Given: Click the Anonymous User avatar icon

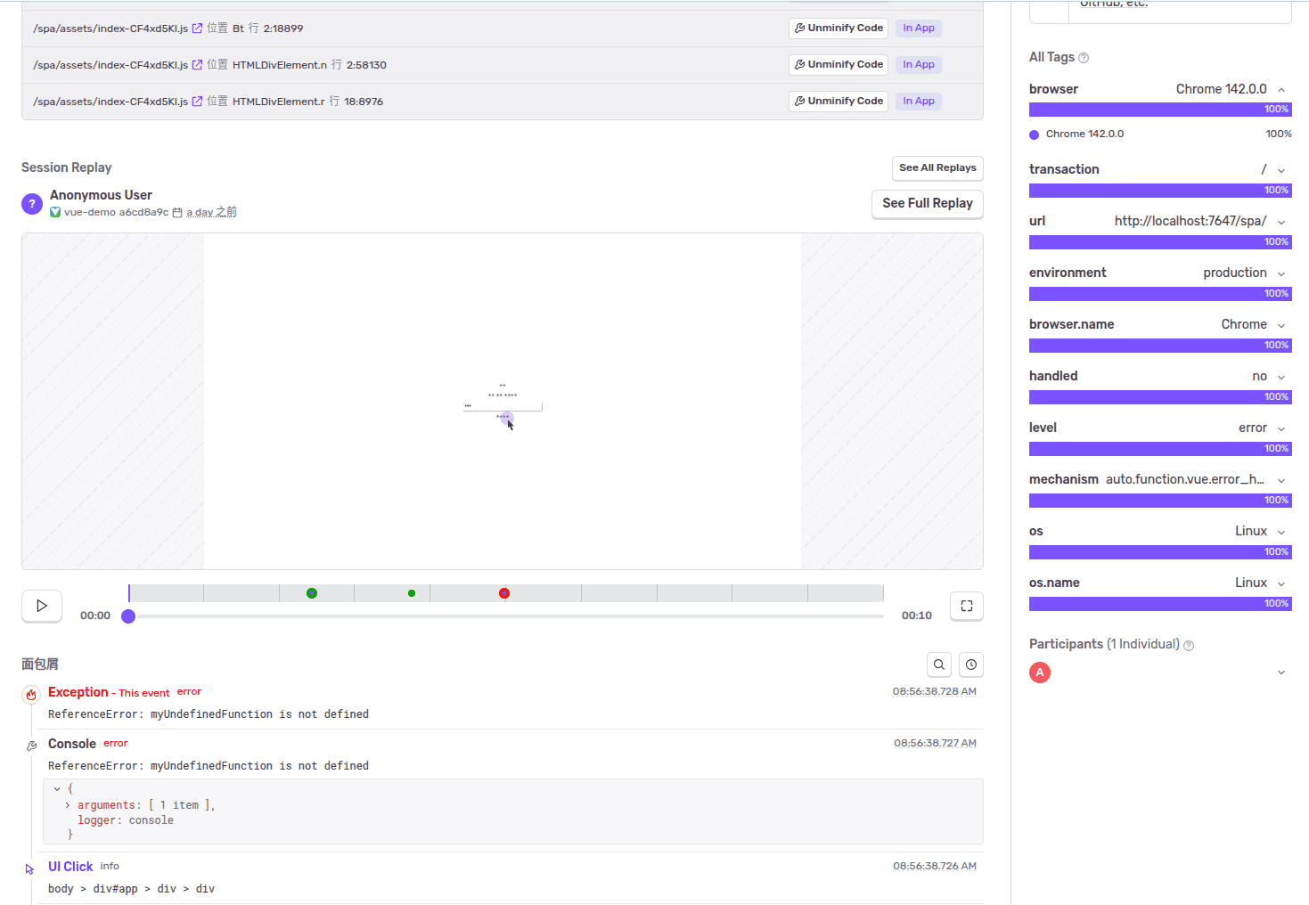Looking at the screenshot, I should [x=32, y=204].
